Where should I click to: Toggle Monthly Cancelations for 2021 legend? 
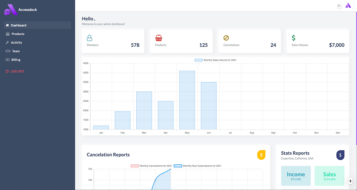point(151,166)
